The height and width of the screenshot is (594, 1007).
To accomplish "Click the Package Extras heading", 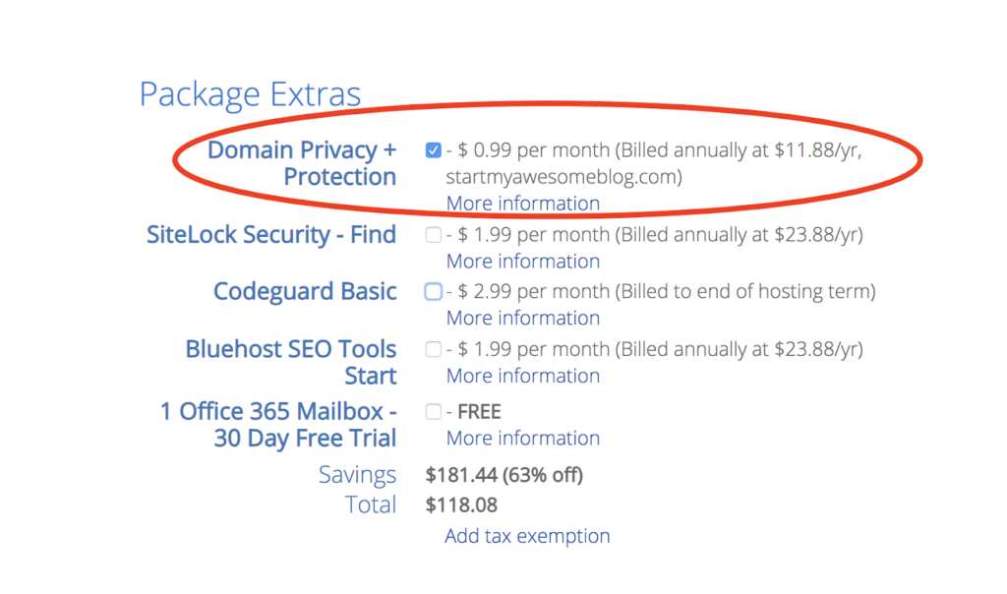I will (x=251, y=94).
